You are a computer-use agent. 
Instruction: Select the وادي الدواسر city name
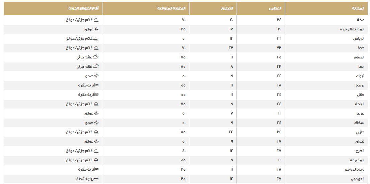[x=354, y=169]
